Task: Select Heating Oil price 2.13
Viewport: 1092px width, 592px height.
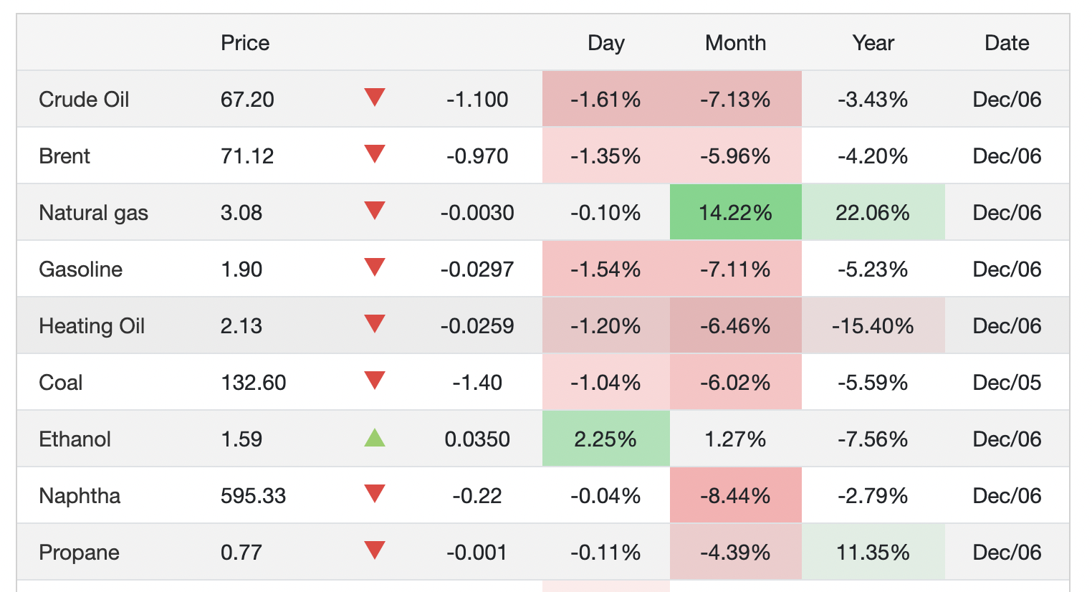Action: [x=241, y=326]
